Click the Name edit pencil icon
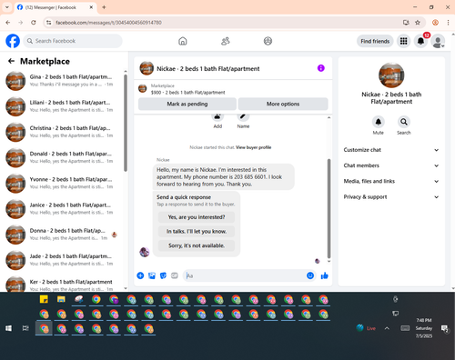 243,116
